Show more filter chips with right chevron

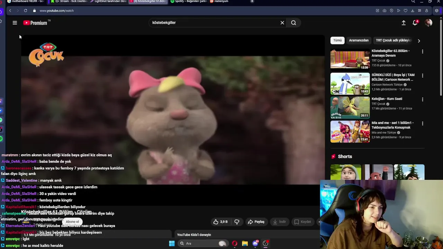click(419, 41)
